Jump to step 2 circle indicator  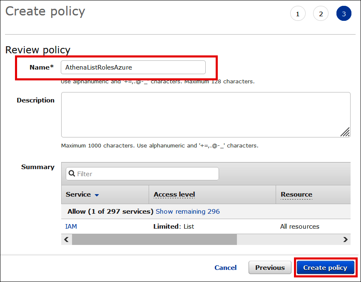pyautogui.click(x=321, y=14)
